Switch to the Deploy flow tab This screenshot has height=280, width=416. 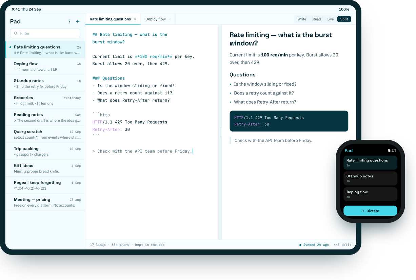(x=155, y=19)
